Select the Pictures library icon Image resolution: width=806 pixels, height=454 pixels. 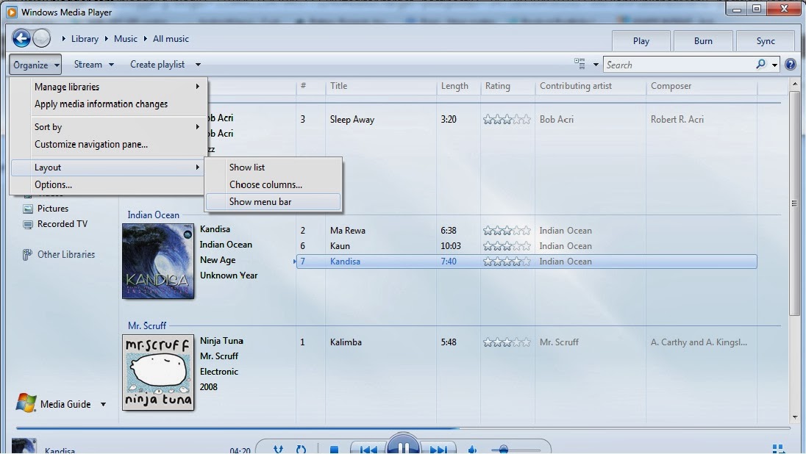pyautogui.click(x=28, y=209)
